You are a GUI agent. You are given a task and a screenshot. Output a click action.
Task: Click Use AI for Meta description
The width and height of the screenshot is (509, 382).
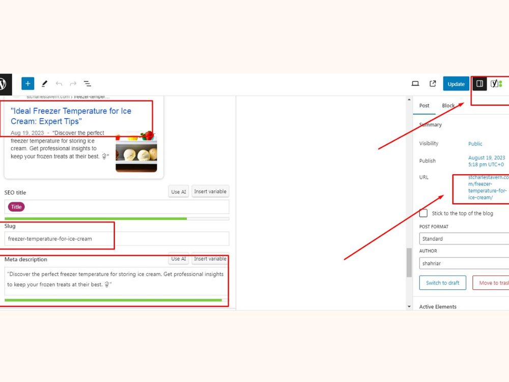click(x=179, y=259)
